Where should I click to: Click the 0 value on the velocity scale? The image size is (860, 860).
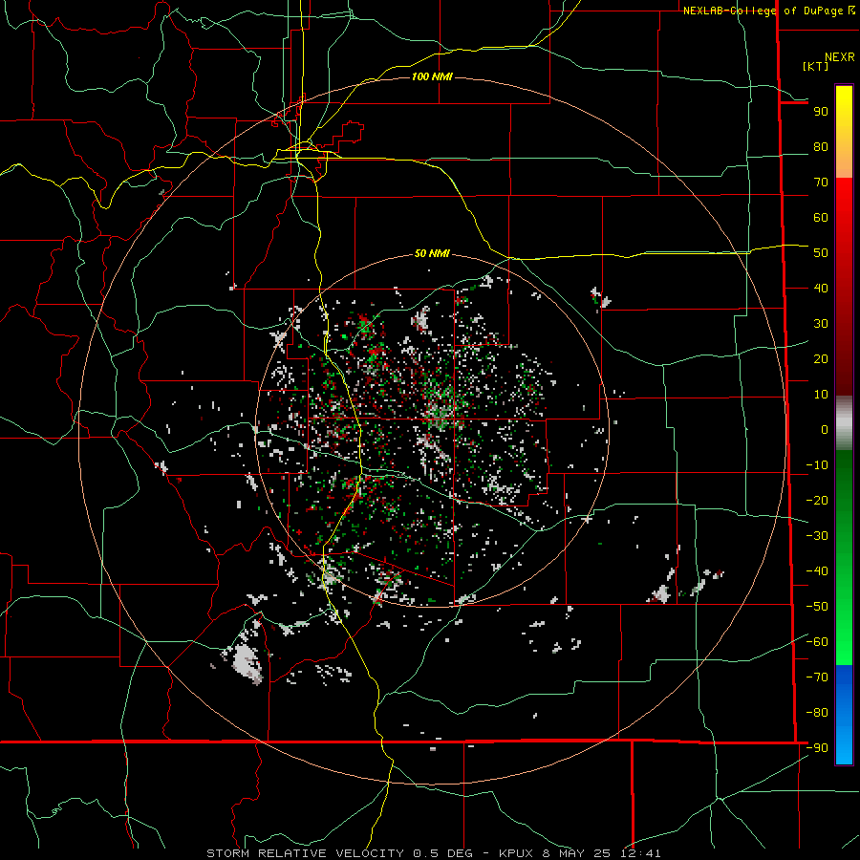825,429
